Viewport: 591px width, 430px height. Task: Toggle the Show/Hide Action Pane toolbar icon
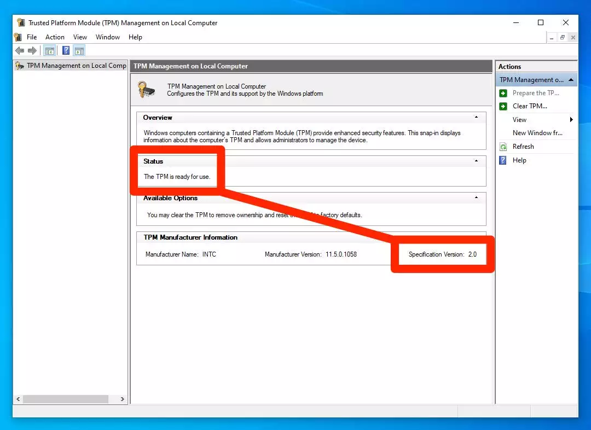pyautogui.click(x=79, y=51)
